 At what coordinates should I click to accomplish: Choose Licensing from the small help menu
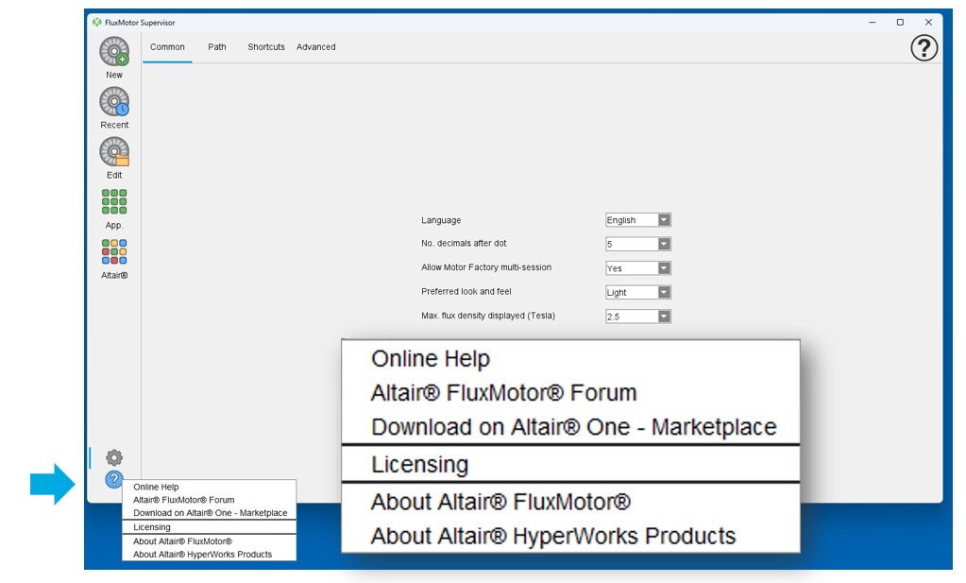tap(152, 527)
